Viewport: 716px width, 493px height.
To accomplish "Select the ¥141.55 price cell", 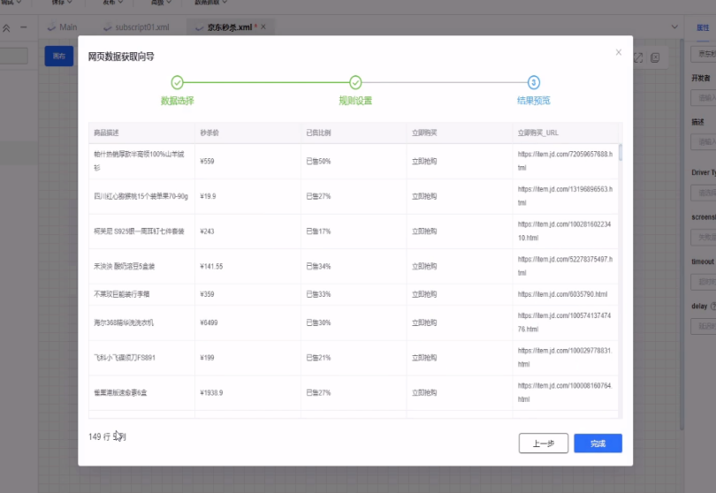I will point(248,267).
